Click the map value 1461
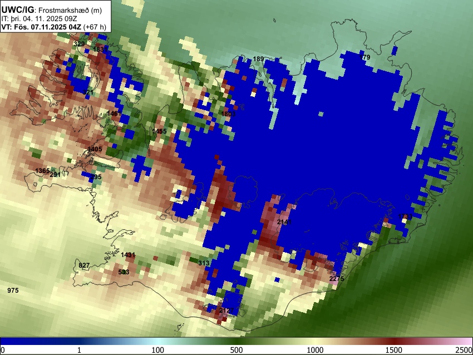 [114, 114]
